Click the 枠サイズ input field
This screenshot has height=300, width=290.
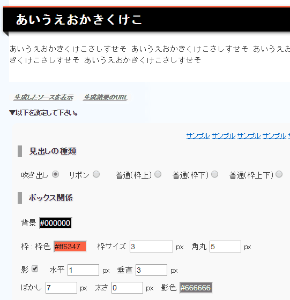pyautogui.click(x=151, y=247)
